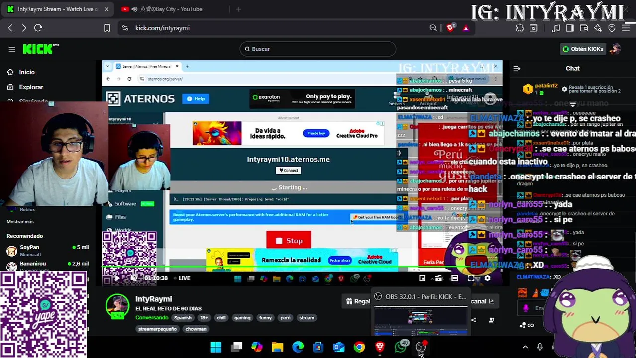Go forward in browser history
Viewport: 636px width, 358px height.
pyautogui.click(x=24, y=28)
